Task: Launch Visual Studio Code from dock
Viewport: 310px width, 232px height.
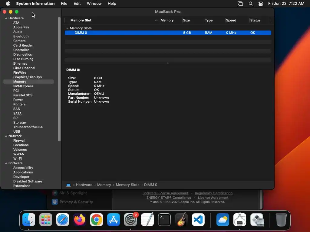Action: coord(198,220)
